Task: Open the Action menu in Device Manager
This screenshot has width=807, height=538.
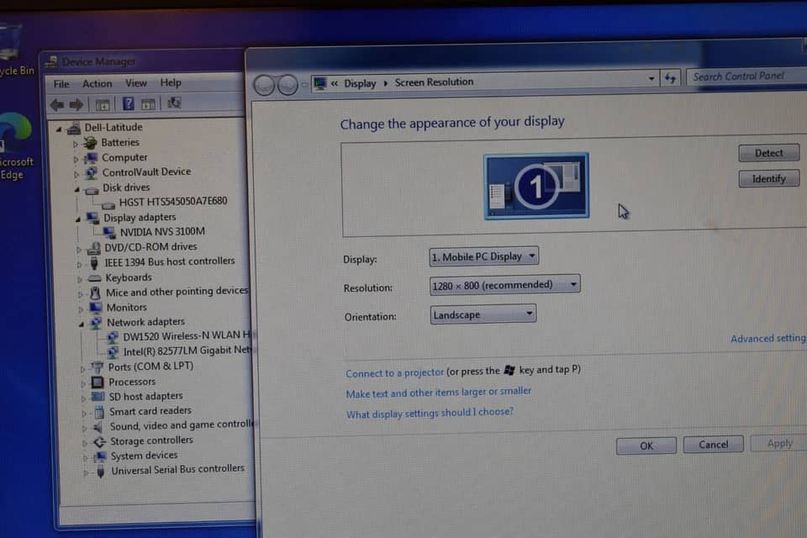Action: click(x=98, y=83)
